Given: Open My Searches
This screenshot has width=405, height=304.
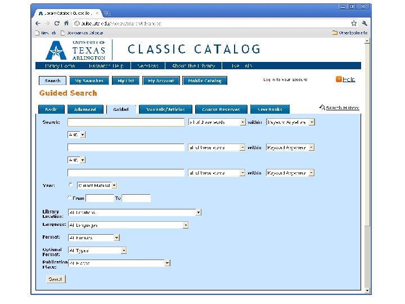Looking at the screenshot, I should pyautogui.click(x=89, y=81).
